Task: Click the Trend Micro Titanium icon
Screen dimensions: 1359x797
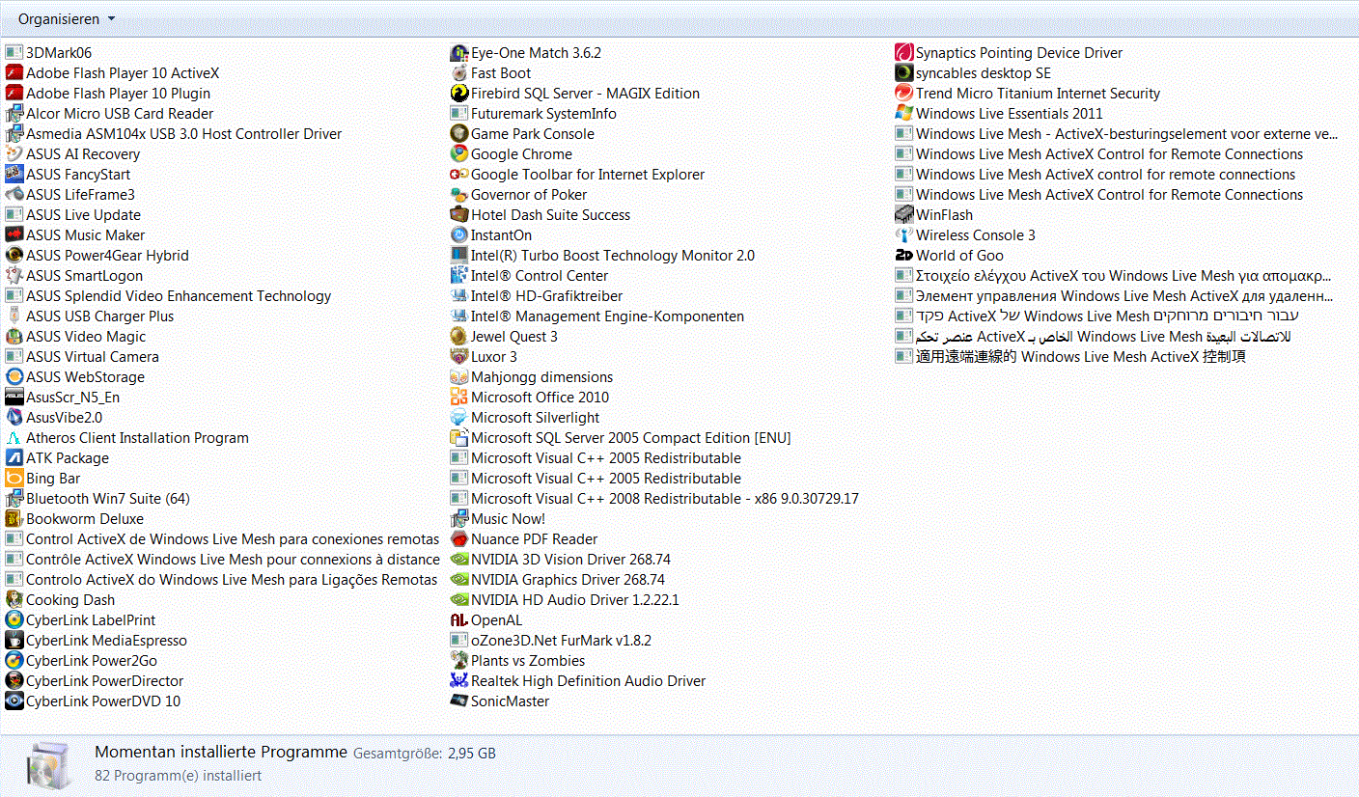Action: click(904, 94)
